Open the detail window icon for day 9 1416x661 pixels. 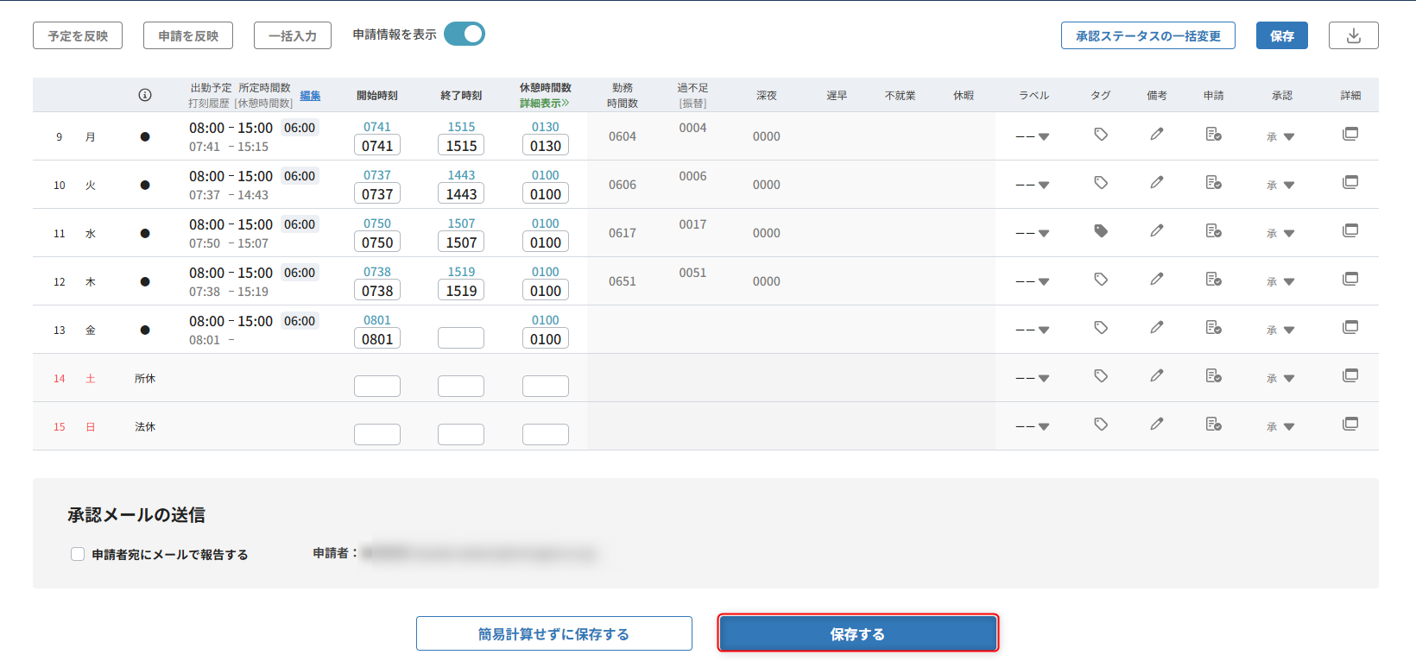coord(1350,134)
